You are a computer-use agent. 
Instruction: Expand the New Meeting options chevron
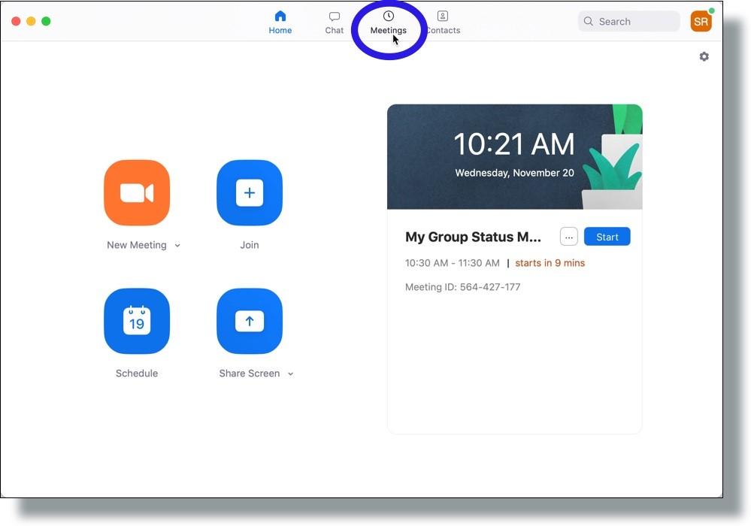(177, 246)
